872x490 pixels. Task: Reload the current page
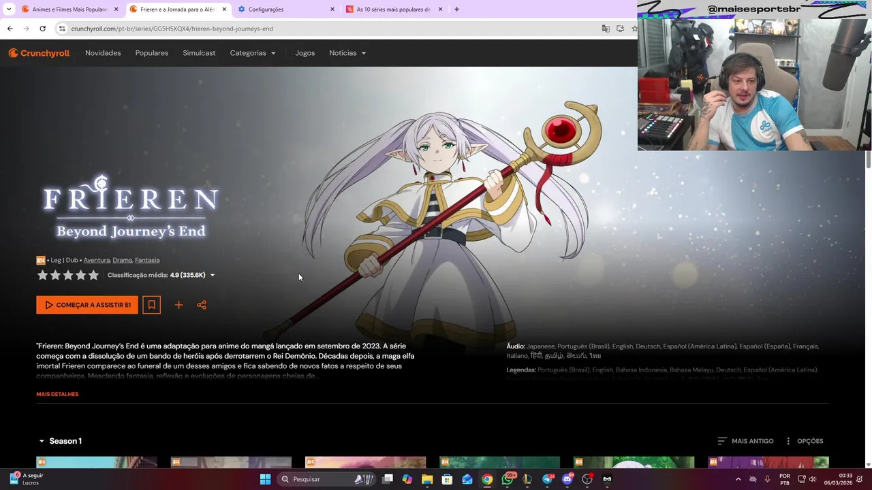pyautogui.click(x=42, y=29)
